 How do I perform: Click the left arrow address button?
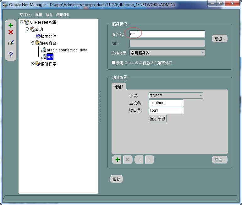tap(139, 160)
